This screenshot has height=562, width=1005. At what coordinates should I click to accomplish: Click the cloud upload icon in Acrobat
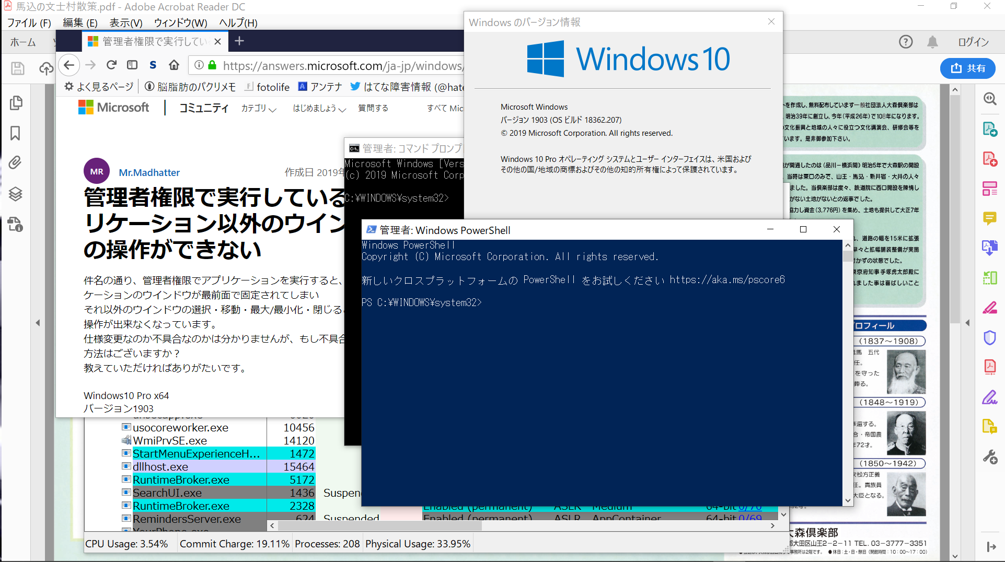(46, 68)
